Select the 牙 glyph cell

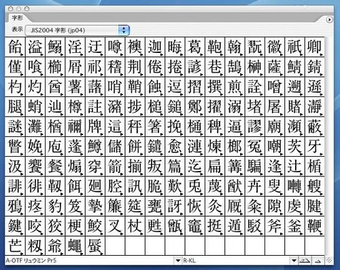(315, 147)
